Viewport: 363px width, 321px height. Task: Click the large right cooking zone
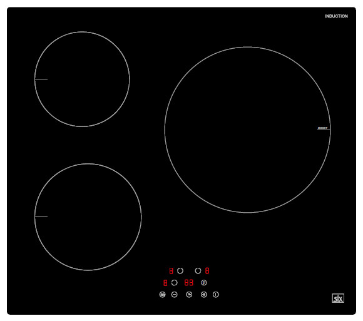[x=247, y=130]
